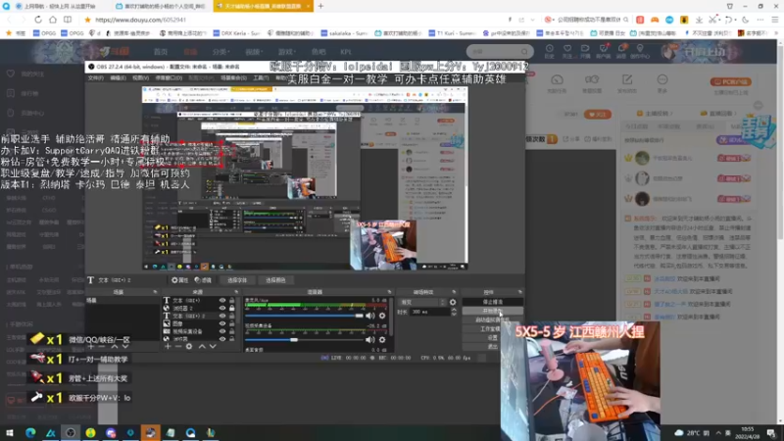This screenshot has height=441, width=784.
Task: Open OBS Studio from the taskbar
Action: coord(70,432)
